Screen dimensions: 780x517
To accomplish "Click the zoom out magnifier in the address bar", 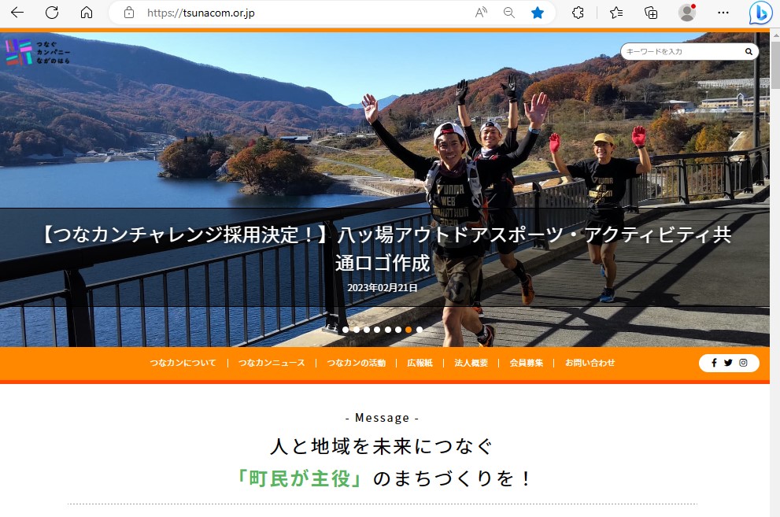I will [x=509, y=13].
